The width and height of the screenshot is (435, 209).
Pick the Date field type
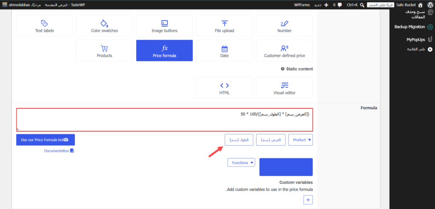pos(224,51)
